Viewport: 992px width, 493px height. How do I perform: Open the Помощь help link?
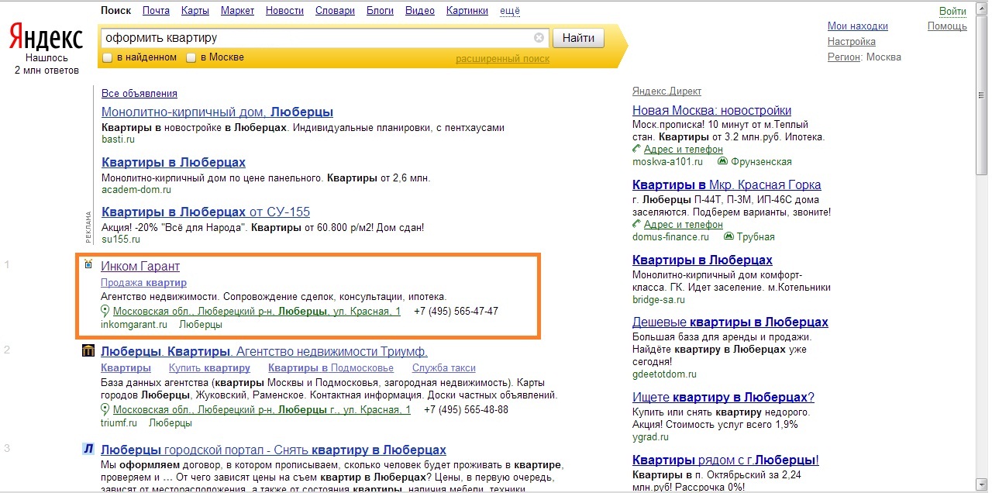point(947,26)
